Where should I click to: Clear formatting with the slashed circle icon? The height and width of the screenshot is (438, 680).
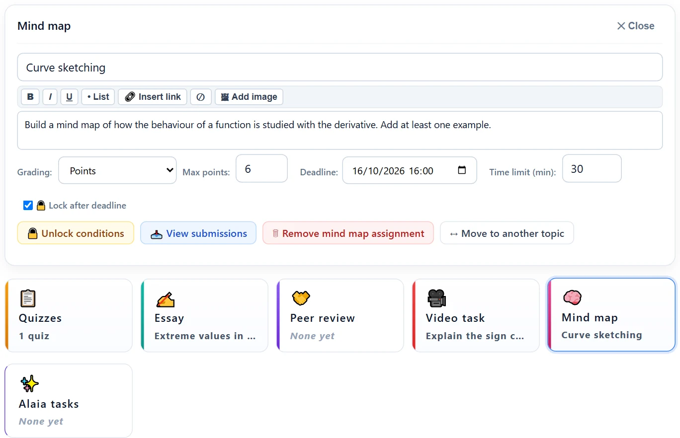point(201,97)
